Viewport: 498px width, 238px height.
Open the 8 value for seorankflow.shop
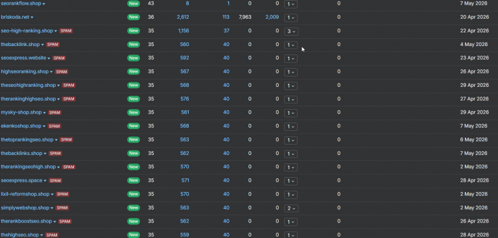point(187,3)
